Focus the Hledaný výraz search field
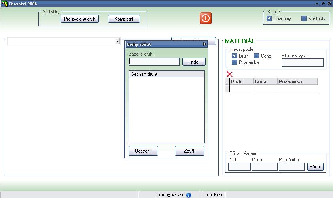 pyautogui.click(x=303, y=63)
